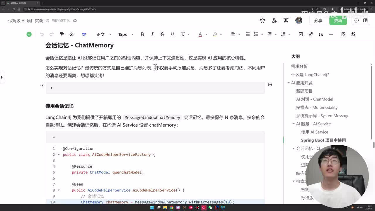Collapse AI 应用开发 outline section

(x=289, y=83)
